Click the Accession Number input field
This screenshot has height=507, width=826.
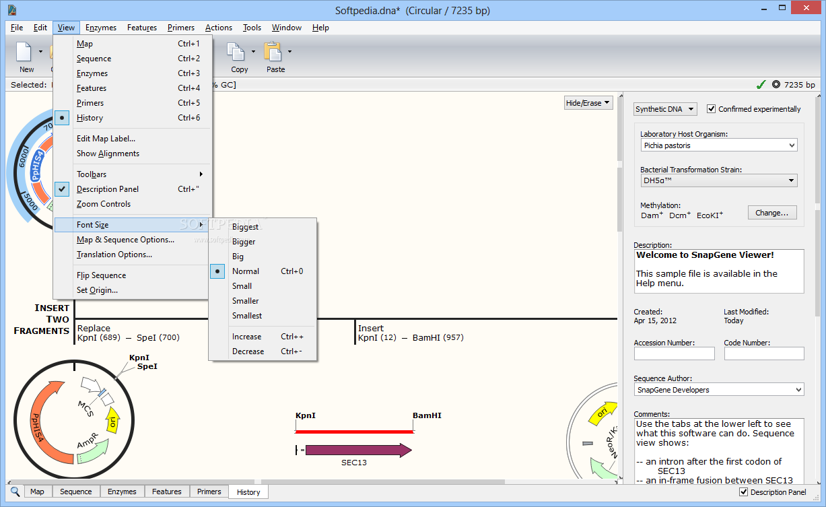click(x=675, y=353)
